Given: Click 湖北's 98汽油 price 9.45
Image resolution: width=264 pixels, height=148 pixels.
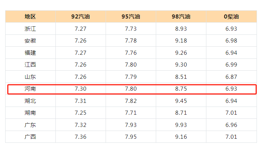Looking at the screenshot, I should coord(181,101).
